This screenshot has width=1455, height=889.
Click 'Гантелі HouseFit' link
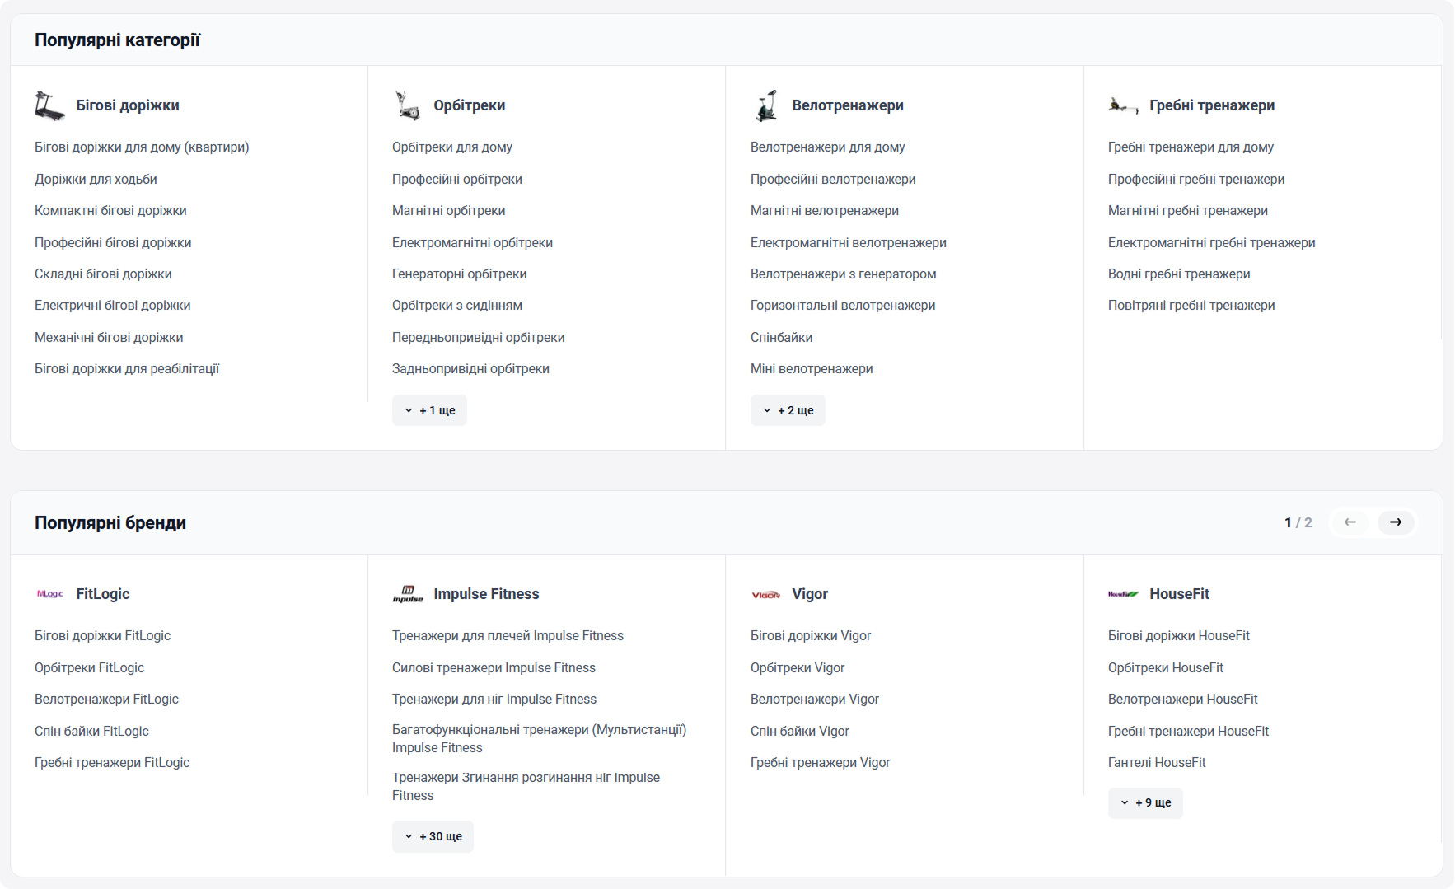tap(1157, 763)
